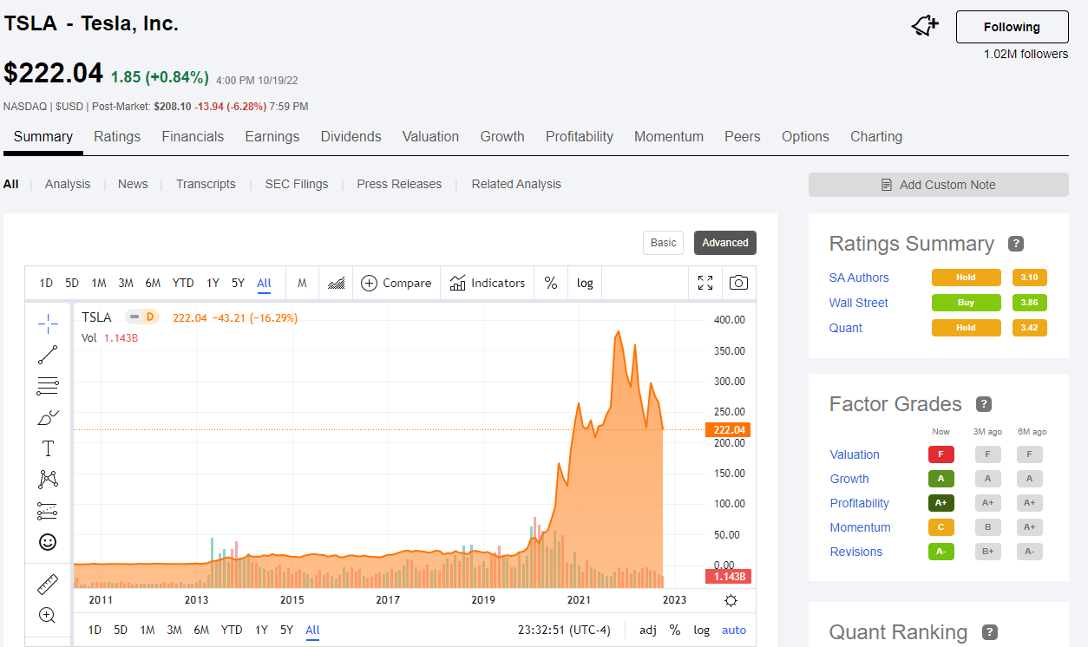The height and width of the screenshot is (647, 1088).
Task: Filter feed by SEC Filings
Action: (297, 184)
